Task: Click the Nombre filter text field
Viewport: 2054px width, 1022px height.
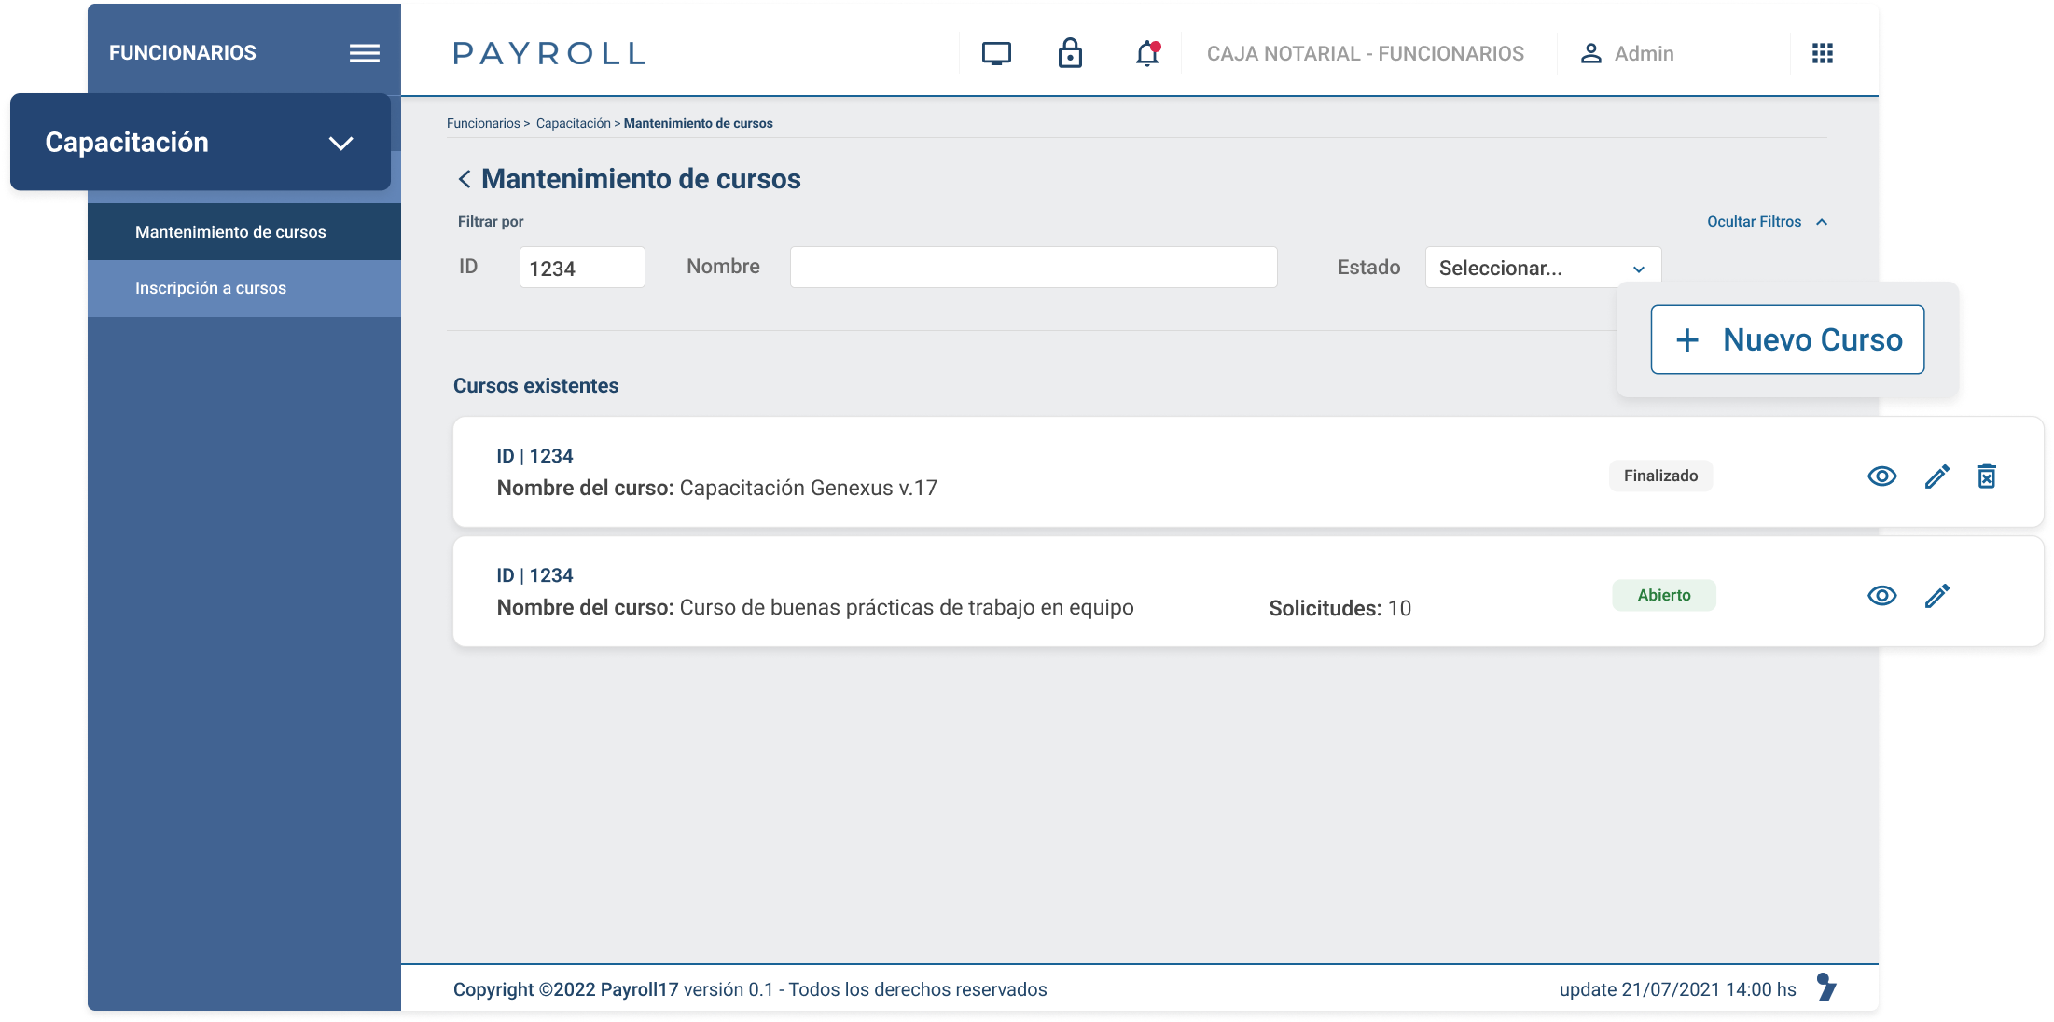Action: 1033,268
